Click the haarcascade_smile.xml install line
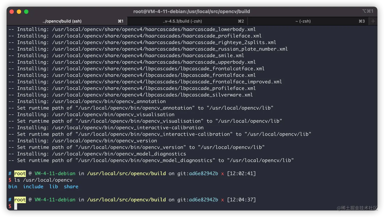Image resolution: width=384 pixels, height=217 pixels. point(126,56)
